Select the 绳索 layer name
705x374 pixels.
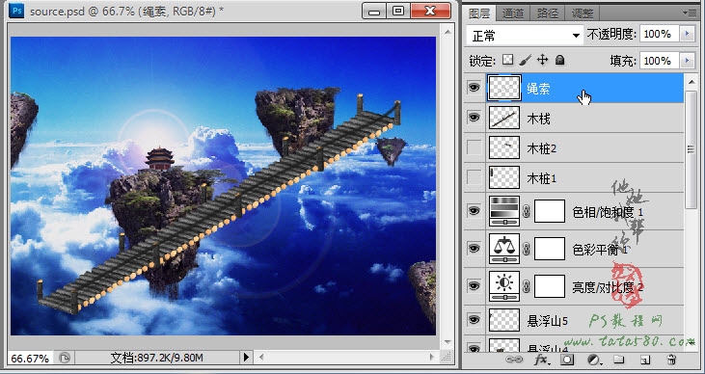tap(538, 89)
